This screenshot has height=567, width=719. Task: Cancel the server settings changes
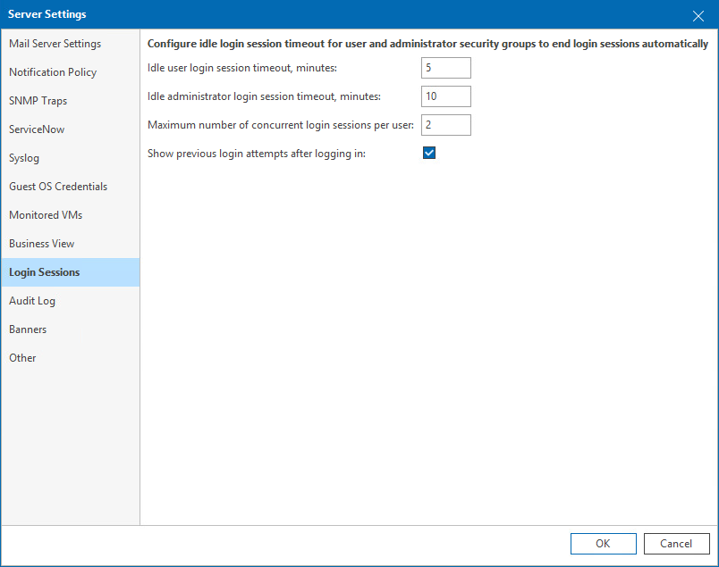coord(676,543)
